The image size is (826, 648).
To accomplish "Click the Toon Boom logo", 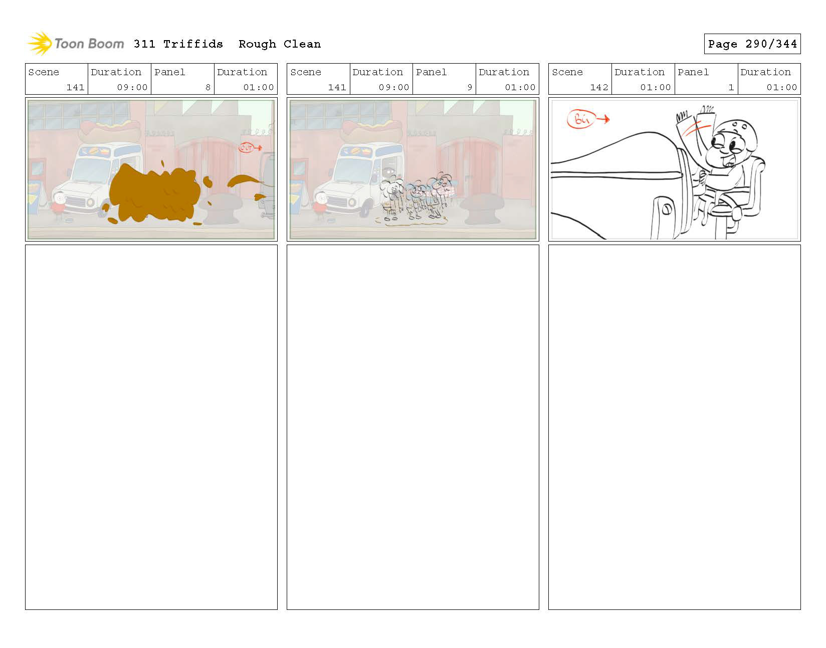I will [x=75, y=44].
